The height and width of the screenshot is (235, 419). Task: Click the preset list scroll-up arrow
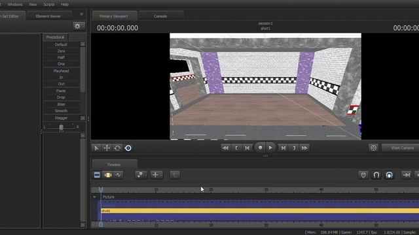pyautogui.click(x=83, y=44)
